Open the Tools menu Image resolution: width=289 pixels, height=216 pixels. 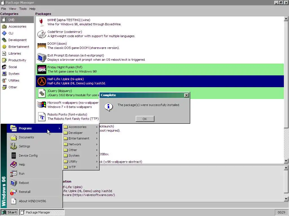click(23, 9)
